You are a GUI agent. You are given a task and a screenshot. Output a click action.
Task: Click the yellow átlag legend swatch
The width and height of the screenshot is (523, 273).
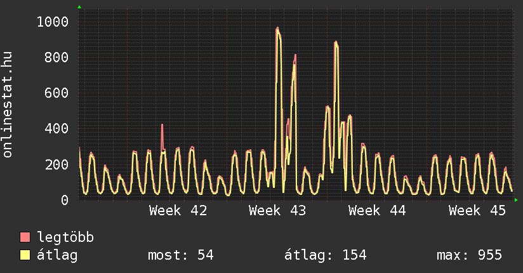[x=25, y=255]
